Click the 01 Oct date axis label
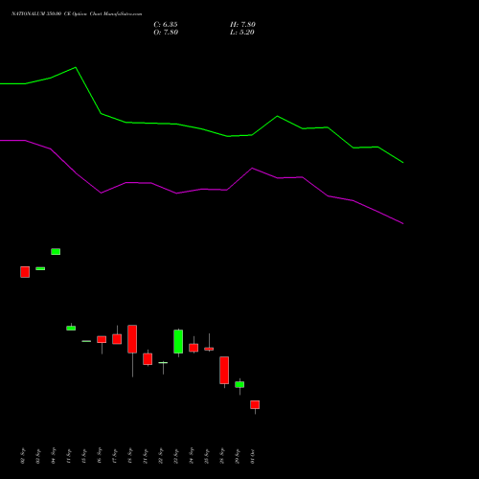The image size is (479, 479). pos(253,456)
